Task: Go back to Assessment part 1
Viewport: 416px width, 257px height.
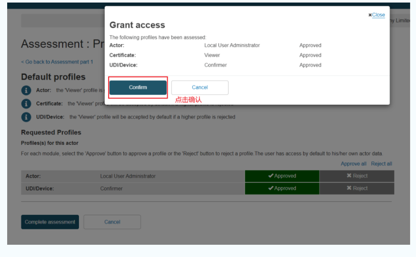Action: tap(57, 62)
